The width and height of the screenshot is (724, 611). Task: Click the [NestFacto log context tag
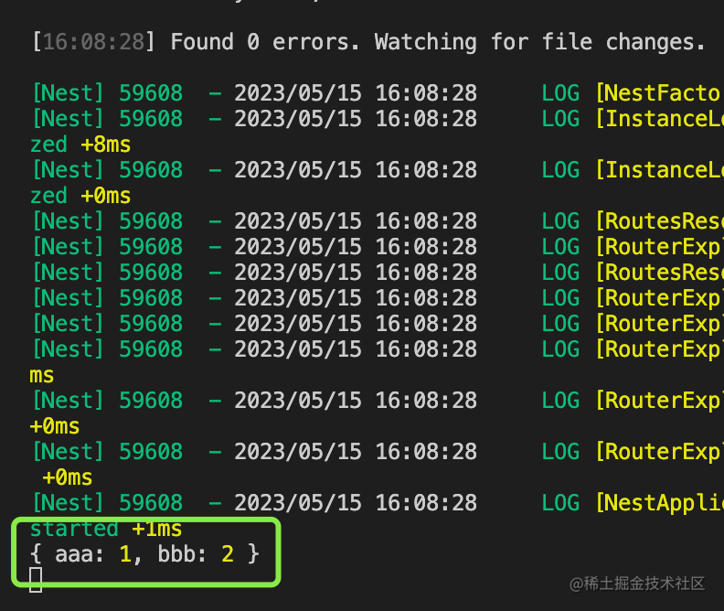658,92
